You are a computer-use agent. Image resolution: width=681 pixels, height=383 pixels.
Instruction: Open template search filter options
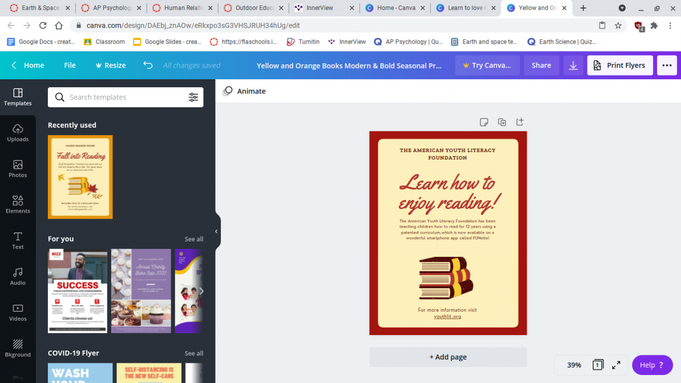(193, 97)
